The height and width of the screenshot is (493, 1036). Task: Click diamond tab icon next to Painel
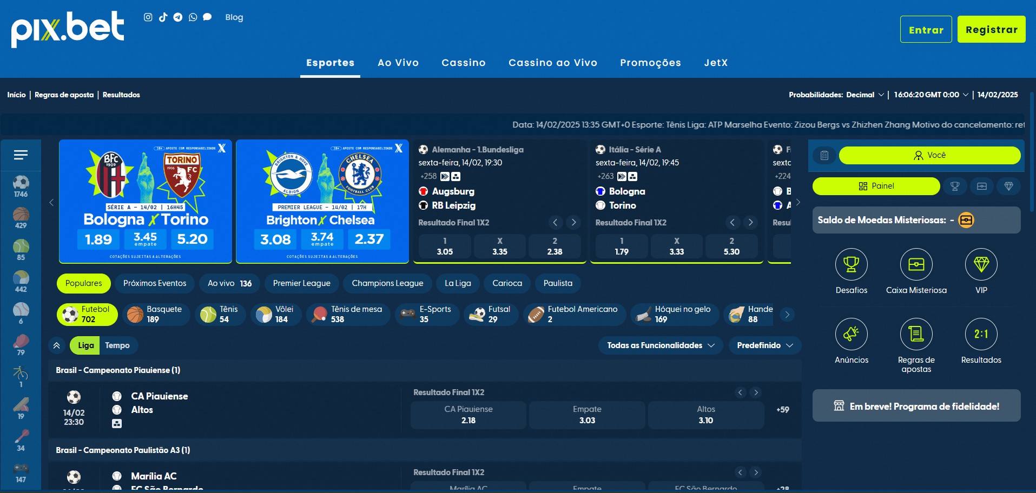(x=1008, y=186)
